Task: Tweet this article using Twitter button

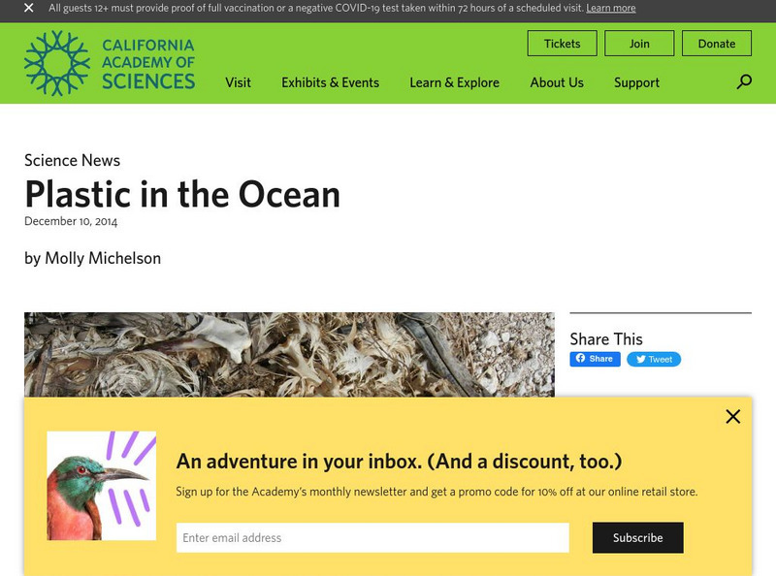Action: (654, 359)
